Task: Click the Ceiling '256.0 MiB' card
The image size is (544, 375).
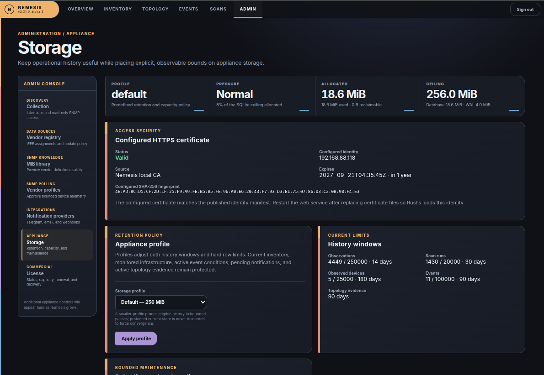Action: pyautogui.click(x=472, y=96)
